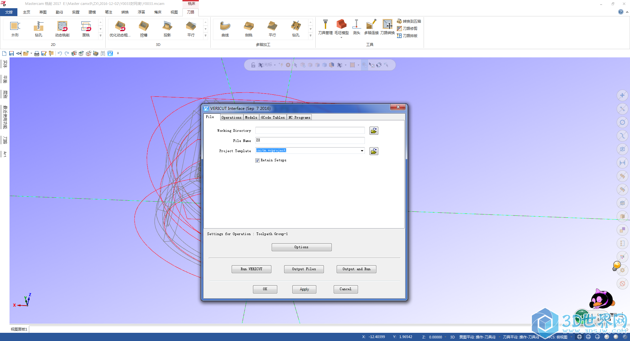Viewport: 630px width, 341px height.
Task: Switch to the 视图 View ribbon tab
Action: [174, 12]
